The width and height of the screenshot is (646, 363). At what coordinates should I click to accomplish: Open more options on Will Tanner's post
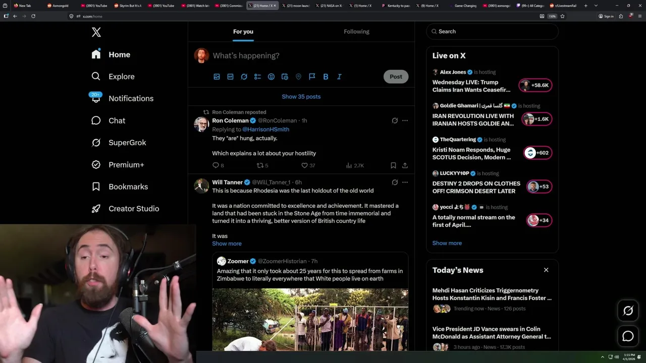click(x=405, y=183)
